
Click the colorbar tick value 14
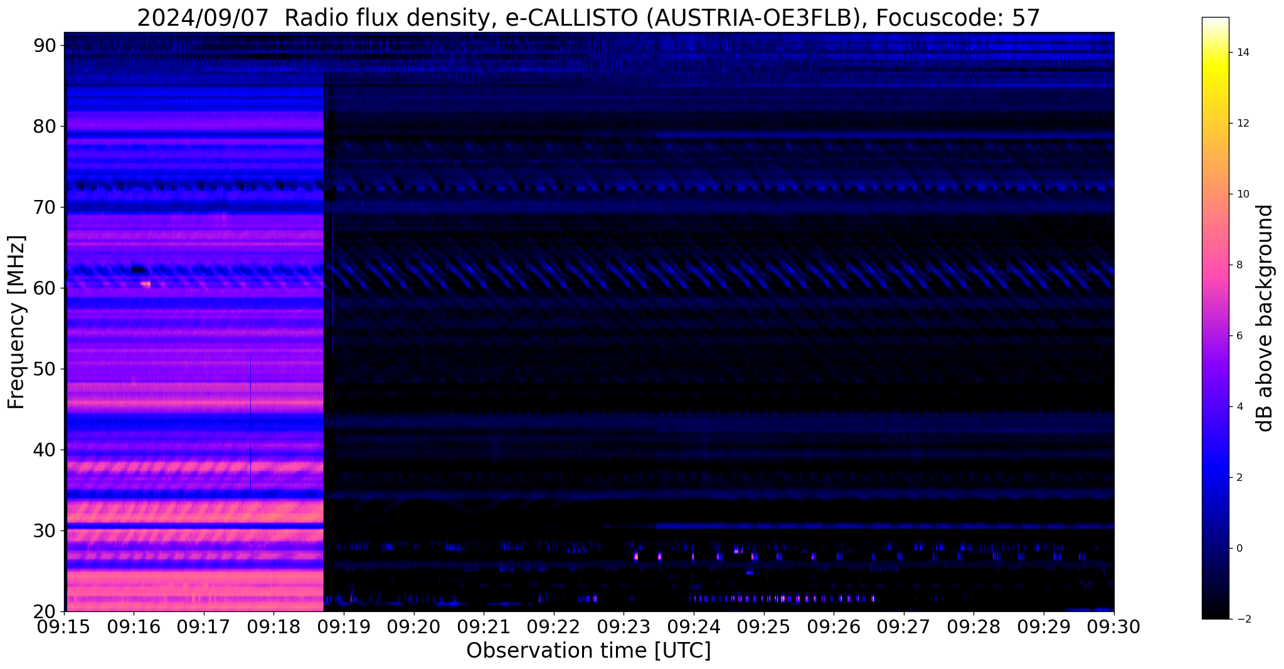point(1242,53)
